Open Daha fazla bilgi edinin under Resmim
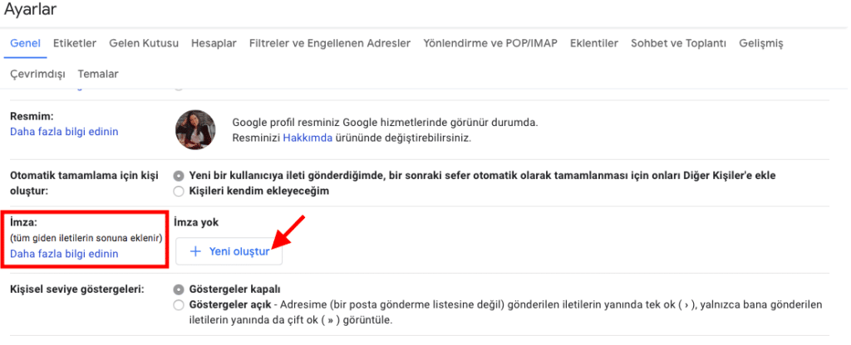The width and height of the screenshot is (851, 345). (64, 132)
